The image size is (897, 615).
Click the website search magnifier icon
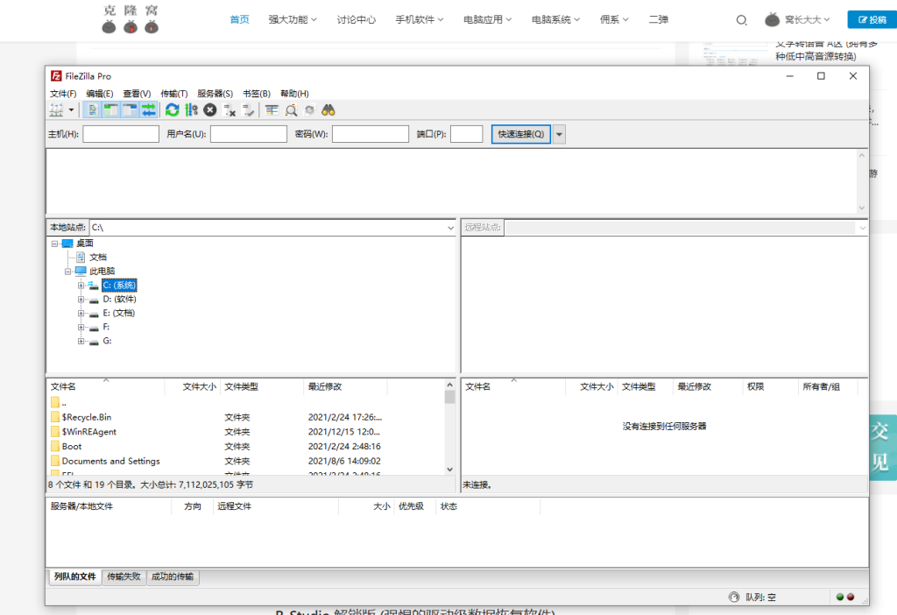(741, 20)
